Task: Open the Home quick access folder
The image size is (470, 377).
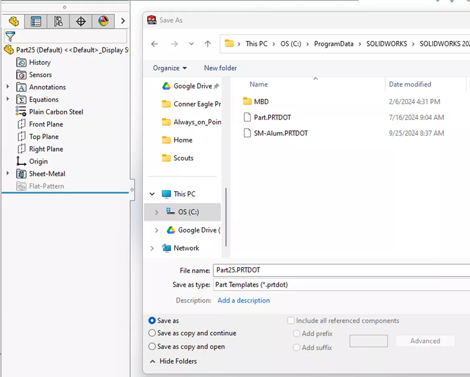Action: 177,140
